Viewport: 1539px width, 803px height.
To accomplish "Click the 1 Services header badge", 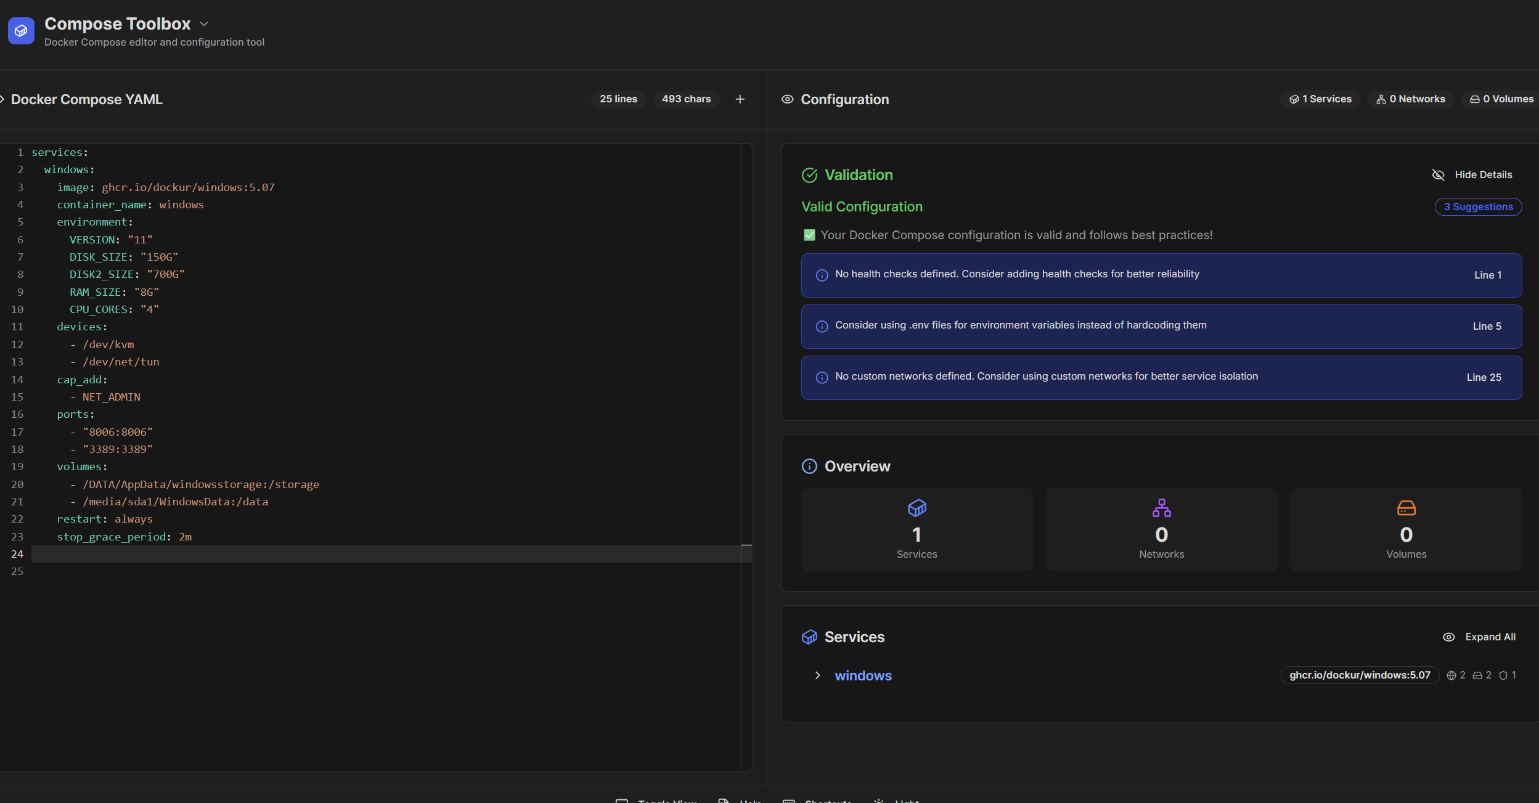I will point(1320,99).
